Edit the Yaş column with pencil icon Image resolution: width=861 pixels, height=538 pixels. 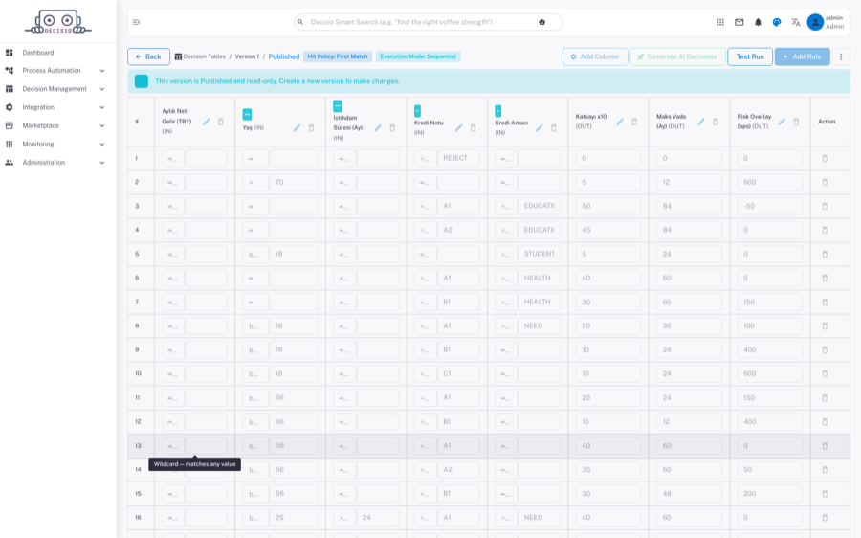[x=297, y=128]
